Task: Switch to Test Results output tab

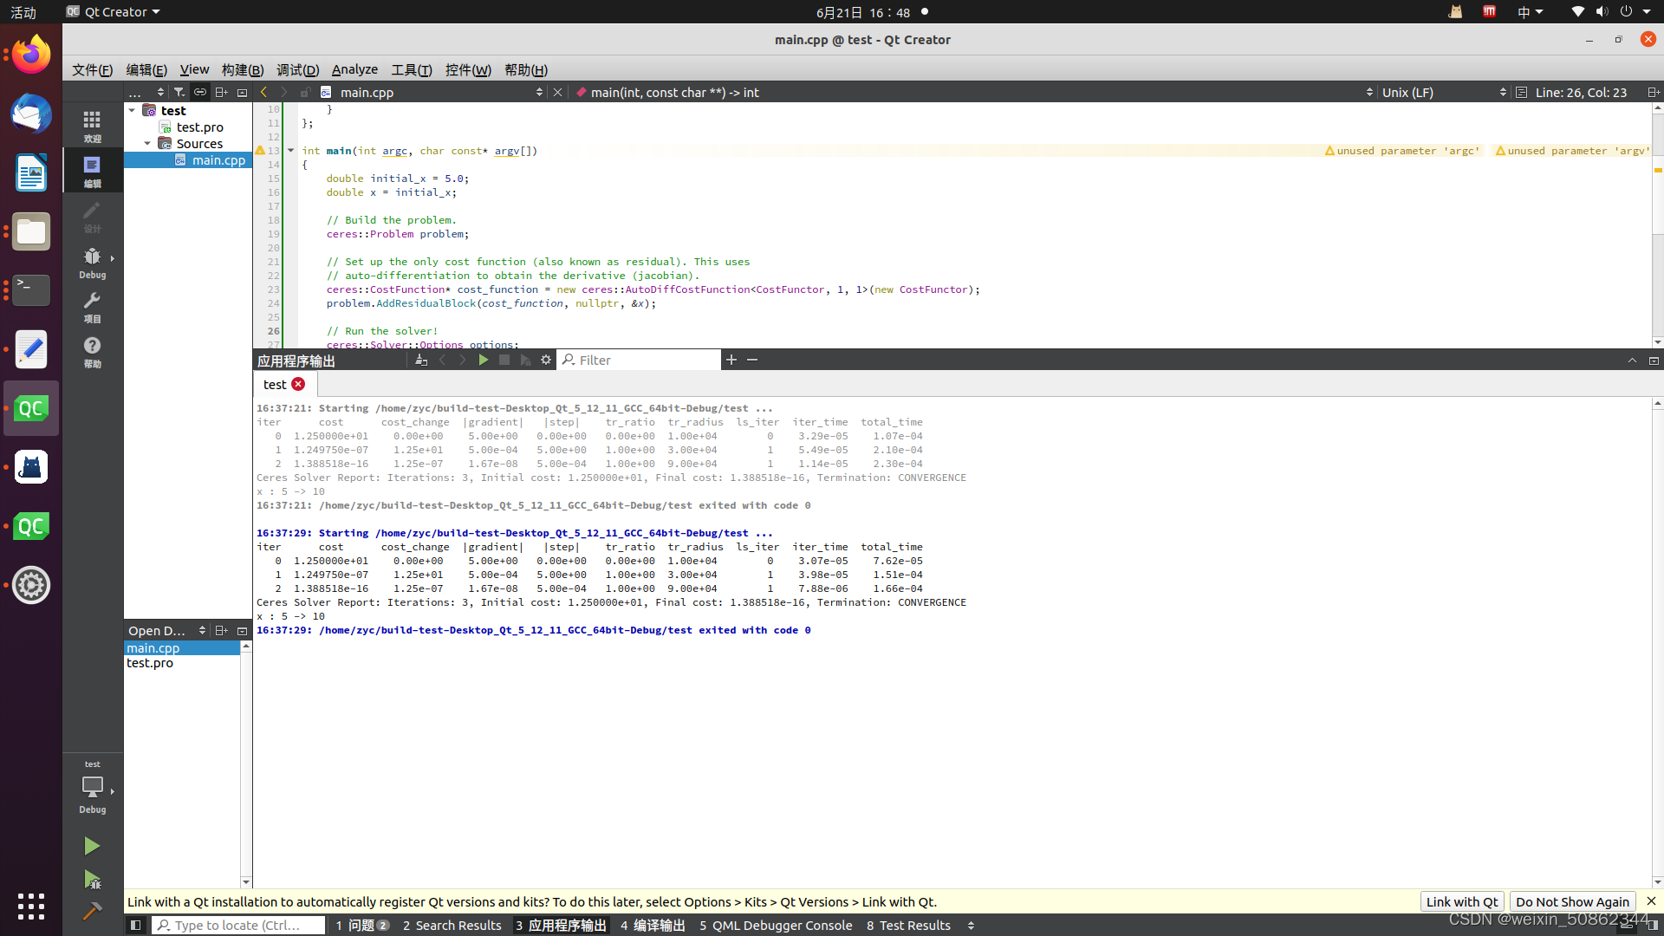Action: (x=908, y=926)
